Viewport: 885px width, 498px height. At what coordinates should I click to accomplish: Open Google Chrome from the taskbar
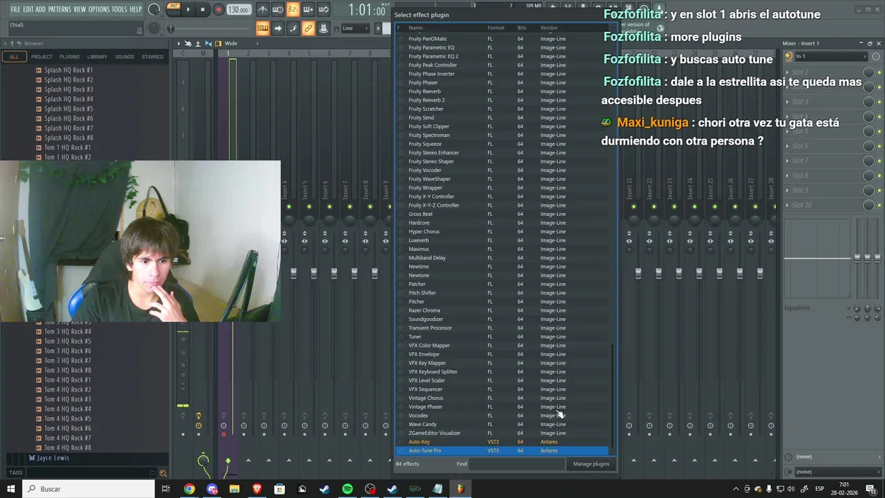coord(189,489)
